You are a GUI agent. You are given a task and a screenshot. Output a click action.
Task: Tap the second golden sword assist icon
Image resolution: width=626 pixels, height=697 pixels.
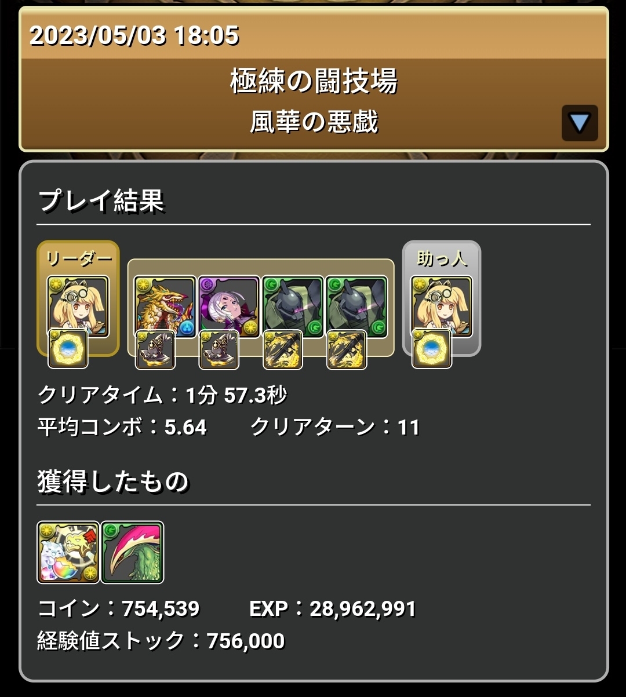(347, 350)
